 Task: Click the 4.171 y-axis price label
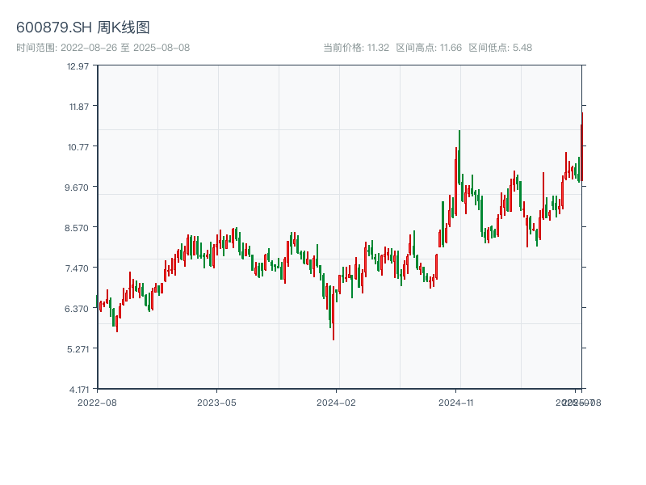coord(78,389)
